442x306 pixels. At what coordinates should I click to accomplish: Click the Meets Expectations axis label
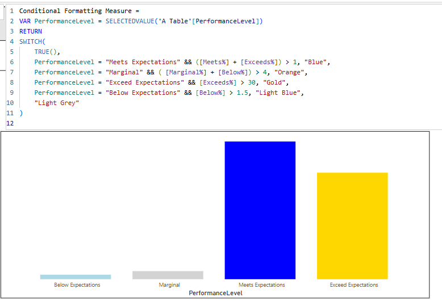pyautogui.click(x=262, y=285)
